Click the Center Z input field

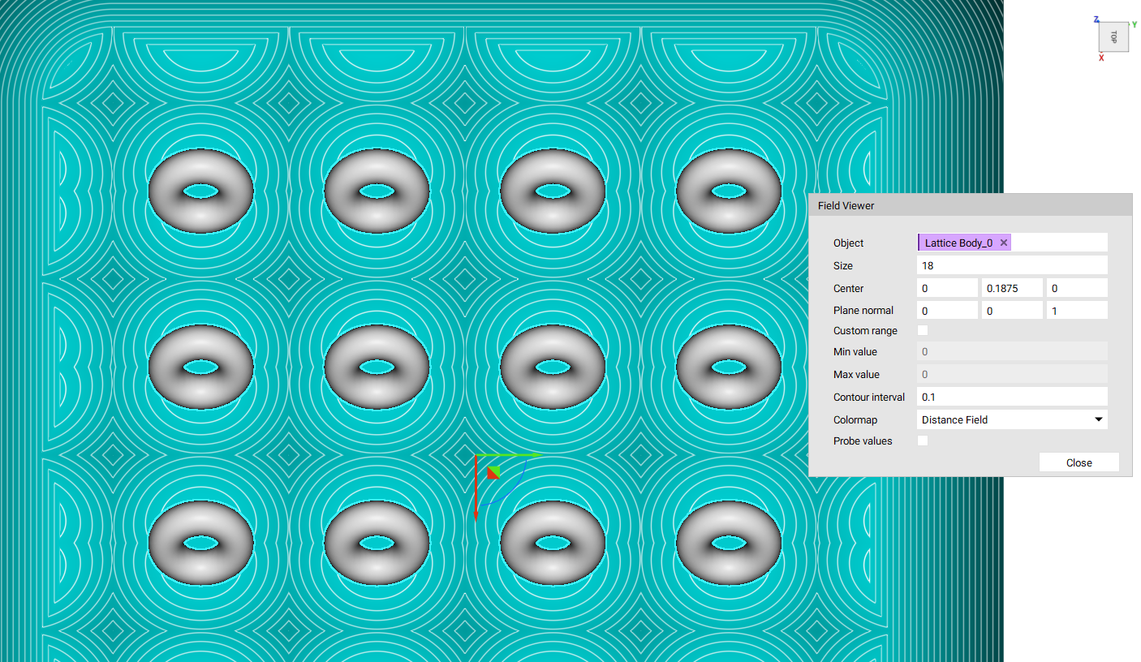1077,288
